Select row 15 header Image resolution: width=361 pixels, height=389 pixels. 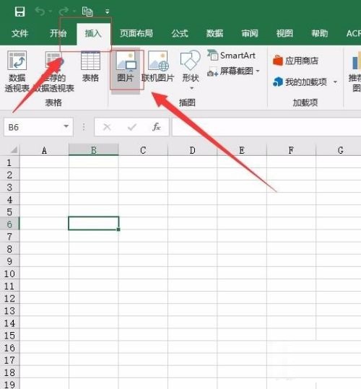(9, 336)
